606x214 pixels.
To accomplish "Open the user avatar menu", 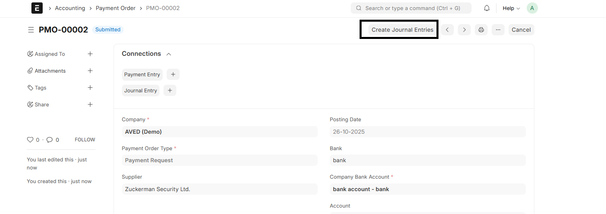I will coord(532,8).
